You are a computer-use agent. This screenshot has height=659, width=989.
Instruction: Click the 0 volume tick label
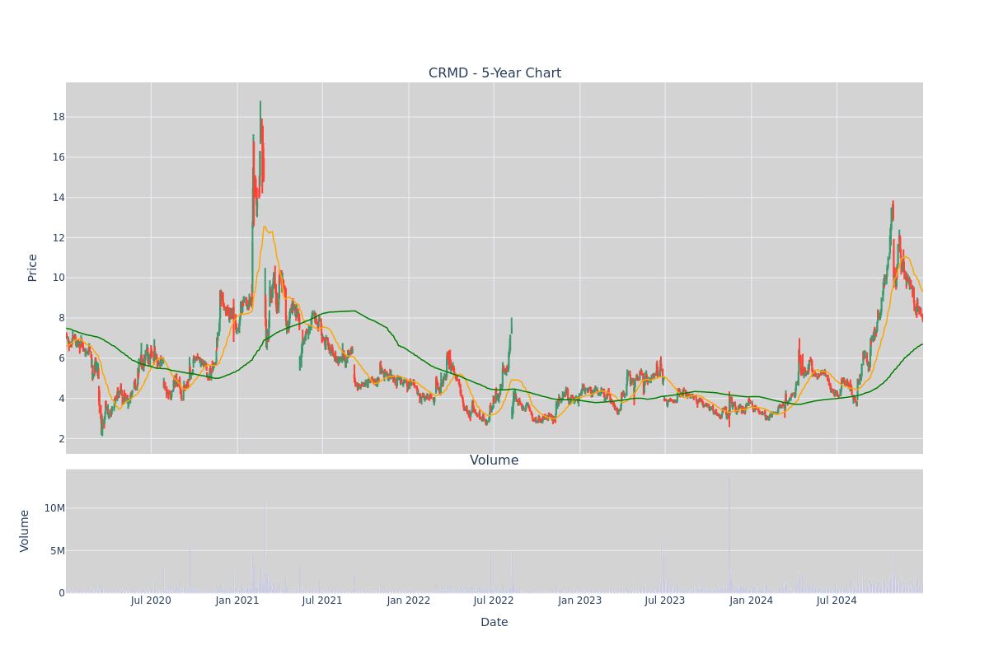(62, 593)
